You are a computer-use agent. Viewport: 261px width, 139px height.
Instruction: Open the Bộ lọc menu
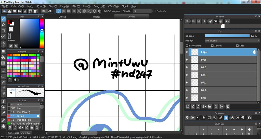(41, 6)
